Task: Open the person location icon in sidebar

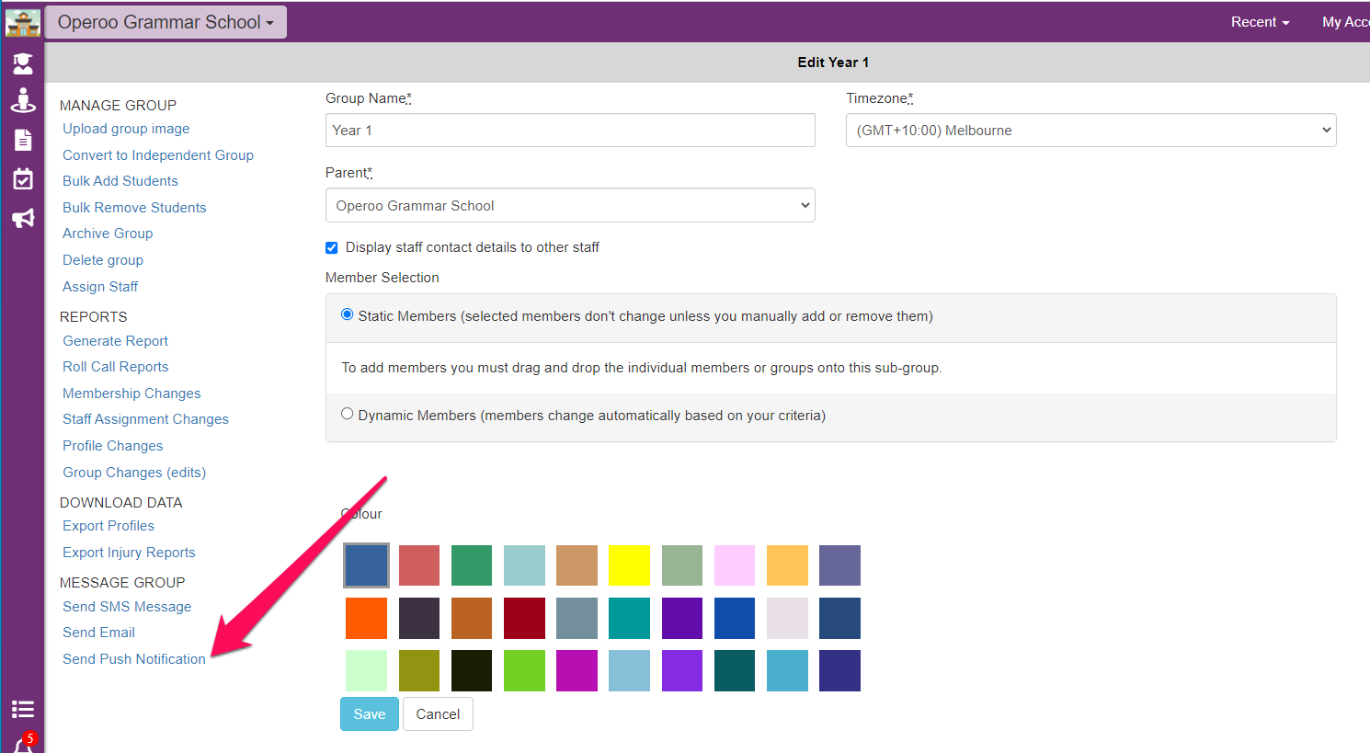Action: point(22,100)
